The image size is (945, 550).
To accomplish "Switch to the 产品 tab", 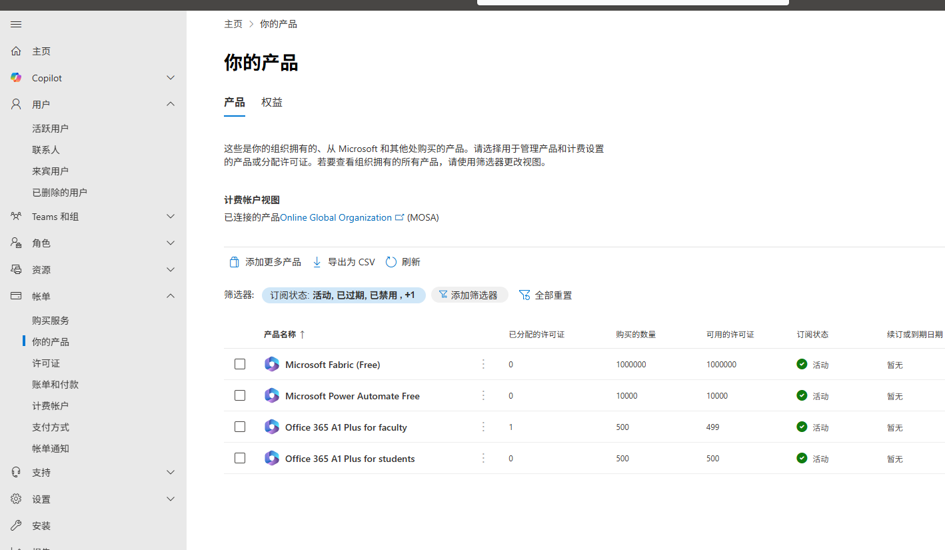I will click(235, 103).
